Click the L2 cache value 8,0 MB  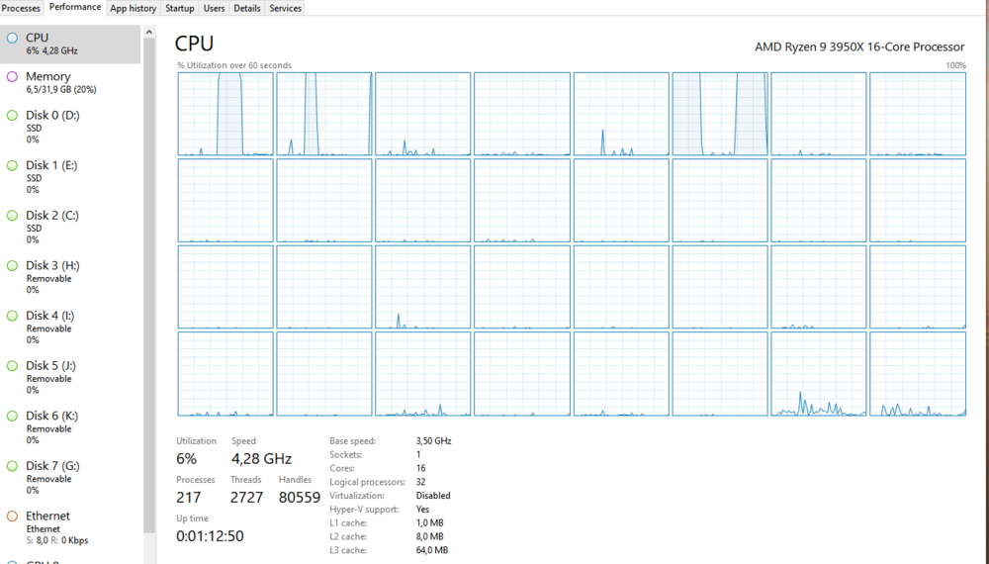click(x=429, y=536)
